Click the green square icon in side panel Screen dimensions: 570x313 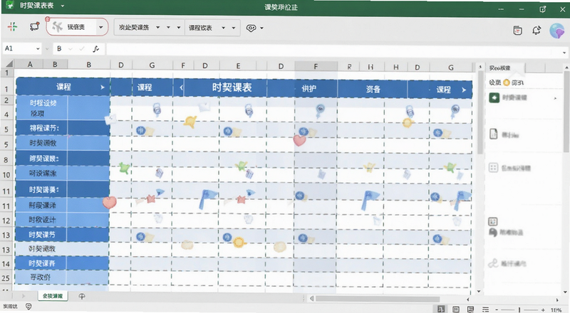494,97
